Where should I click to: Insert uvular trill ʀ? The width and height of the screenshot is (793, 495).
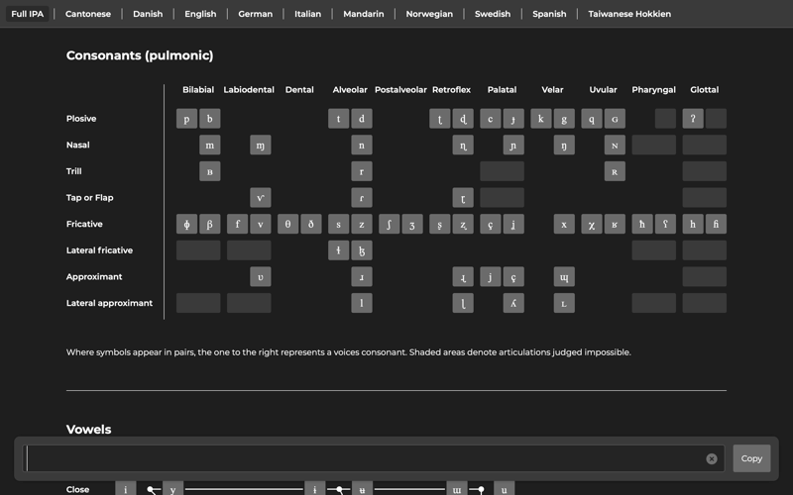click(x=615, y=171)
